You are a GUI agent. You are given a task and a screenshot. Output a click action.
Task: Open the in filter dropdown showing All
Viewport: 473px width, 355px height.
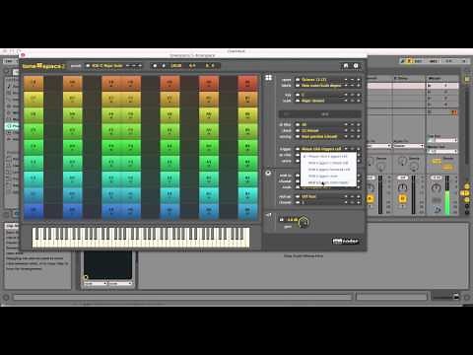[x=320, y=125]
